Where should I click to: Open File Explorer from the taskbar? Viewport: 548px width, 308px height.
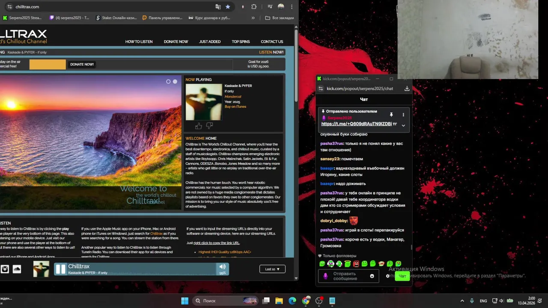279,301
